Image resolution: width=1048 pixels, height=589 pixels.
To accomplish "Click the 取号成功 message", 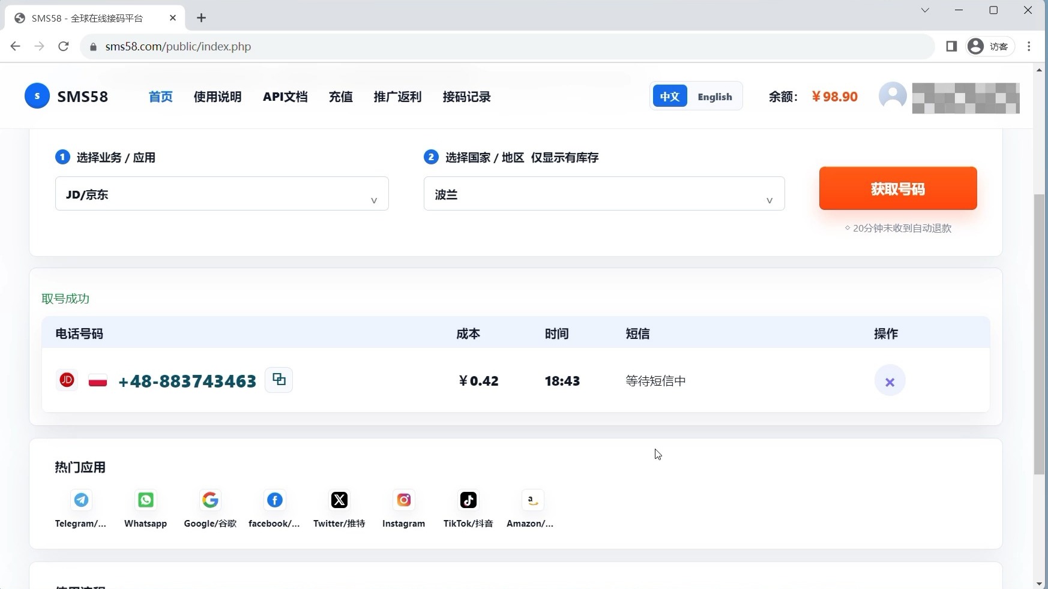I will (x=65, y=299).
